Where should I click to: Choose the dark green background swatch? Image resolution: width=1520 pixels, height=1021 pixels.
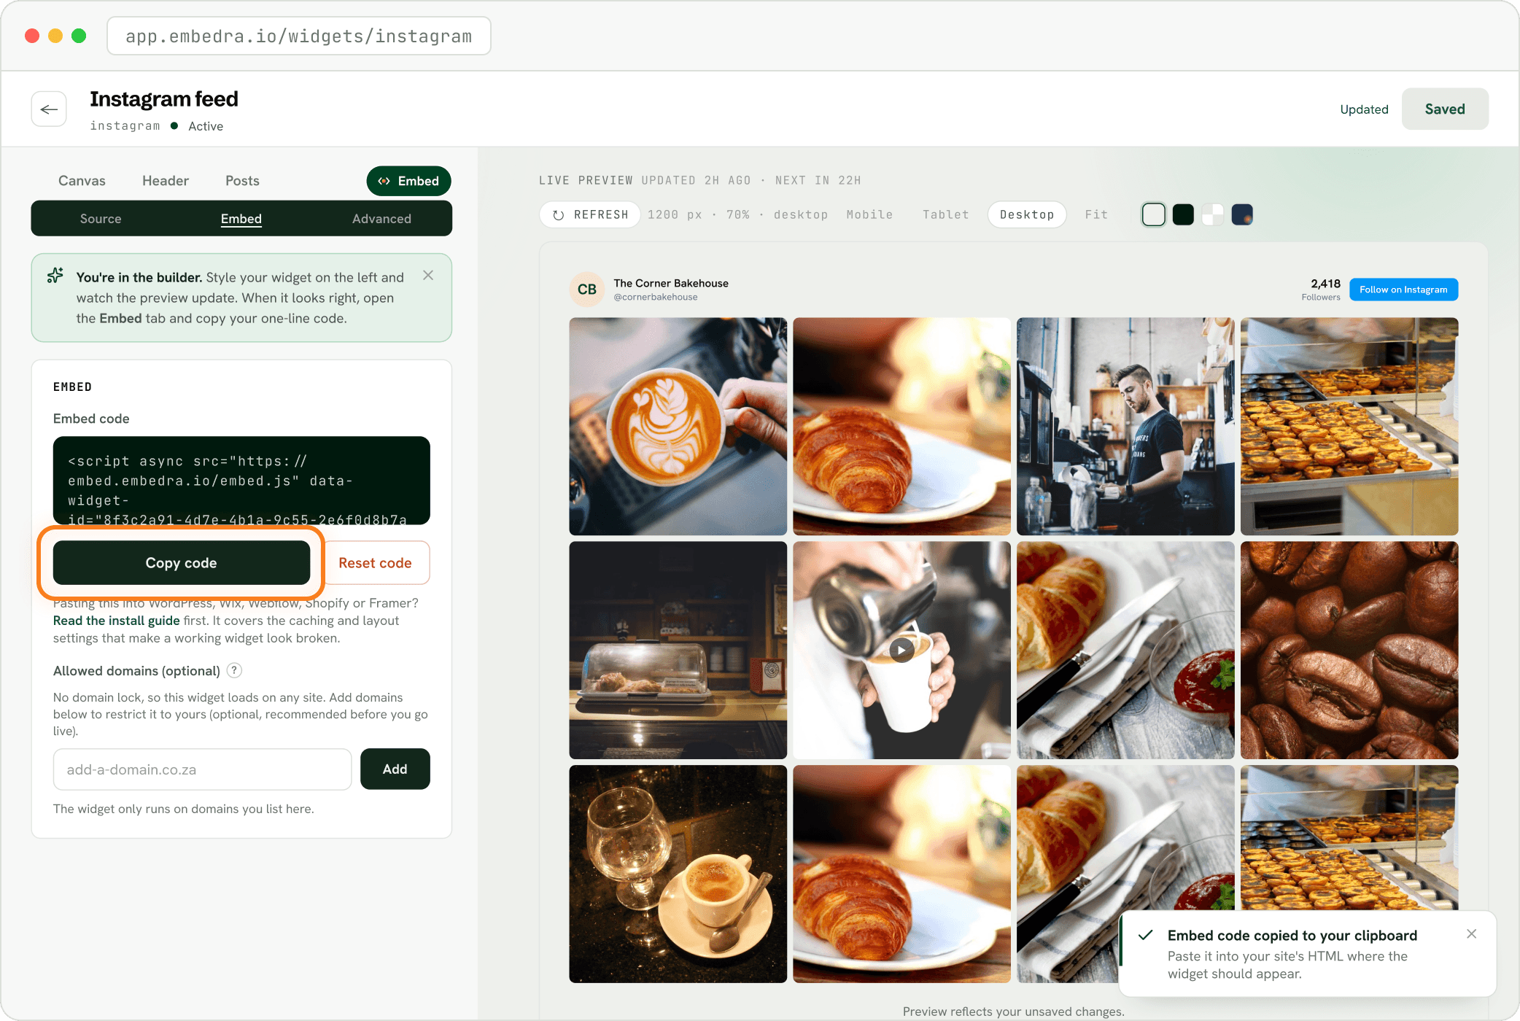click(x=1183, y=214)
